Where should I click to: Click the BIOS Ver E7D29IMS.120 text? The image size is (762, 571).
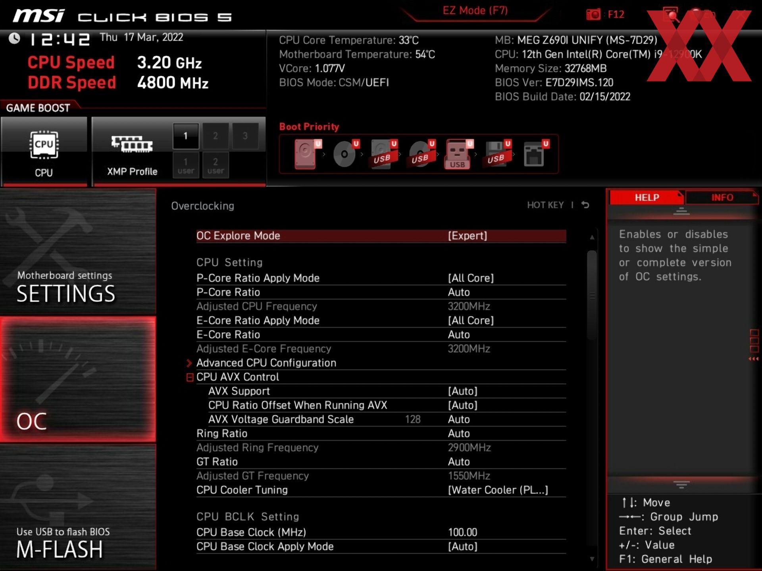click(x=554, y=82)
